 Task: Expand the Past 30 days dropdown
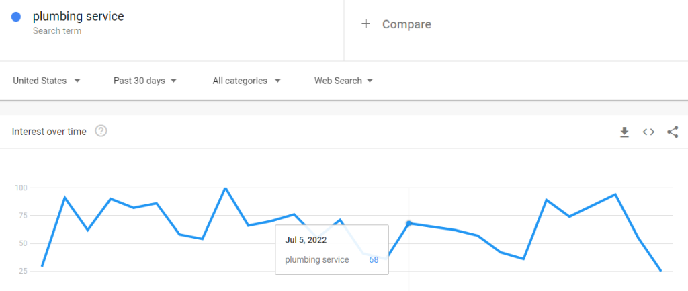click(x=145, y=81)
